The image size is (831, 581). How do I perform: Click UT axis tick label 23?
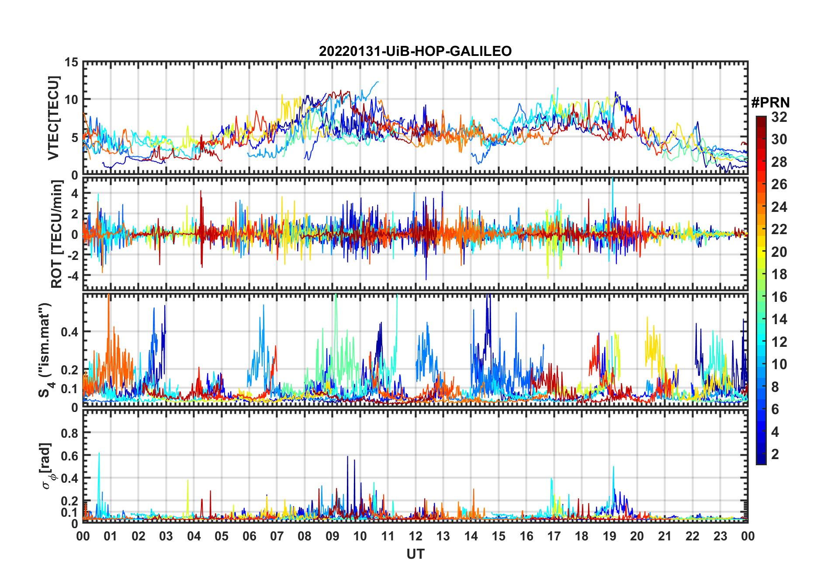pyautogui.click(x=720, y=536)
